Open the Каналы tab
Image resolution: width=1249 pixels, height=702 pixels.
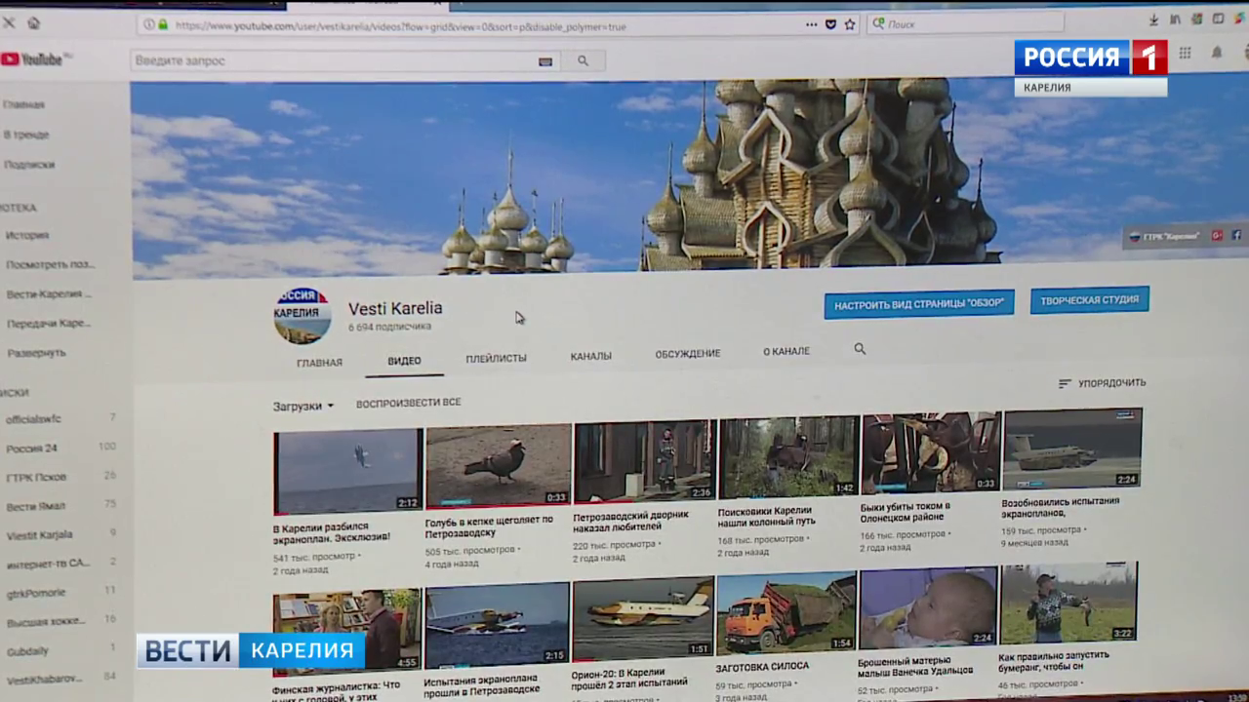click(590, 356)
